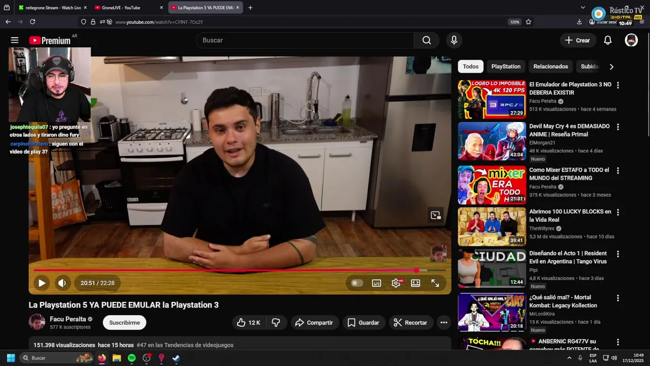Open Abrimos 100 LUCKY BLOCKS title

570,216
